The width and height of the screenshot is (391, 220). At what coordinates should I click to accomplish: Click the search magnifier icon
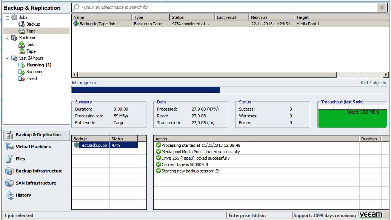coord(76,7)
